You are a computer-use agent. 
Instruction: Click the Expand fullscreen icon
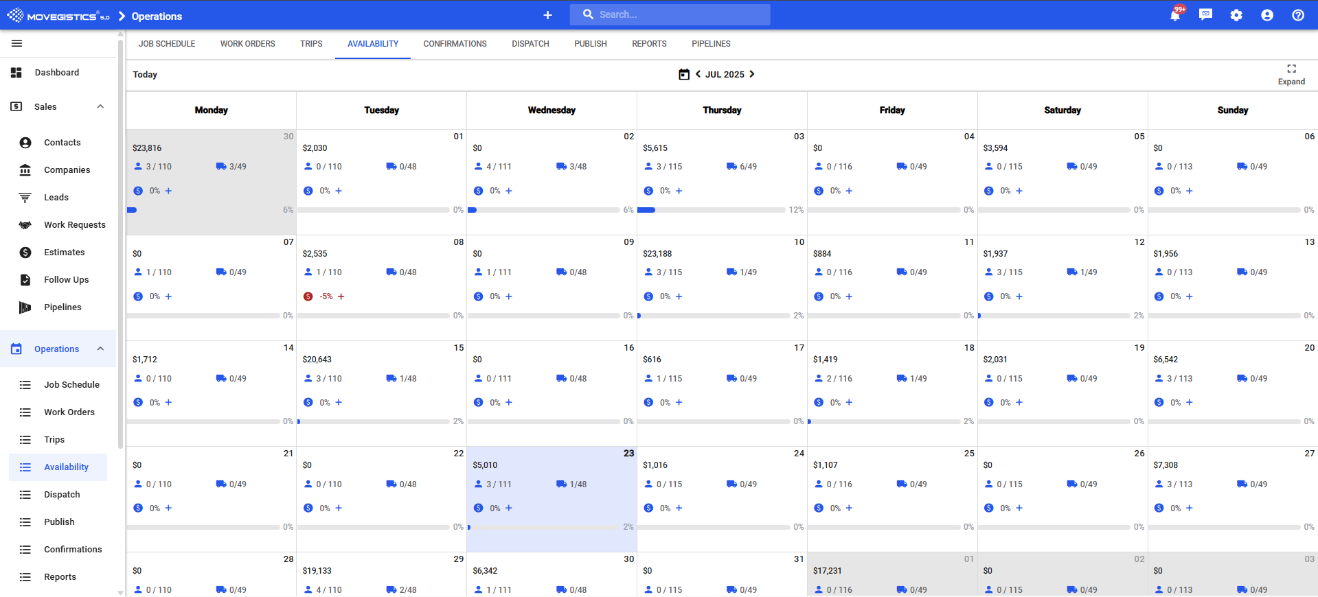(x=1291, y=69)
